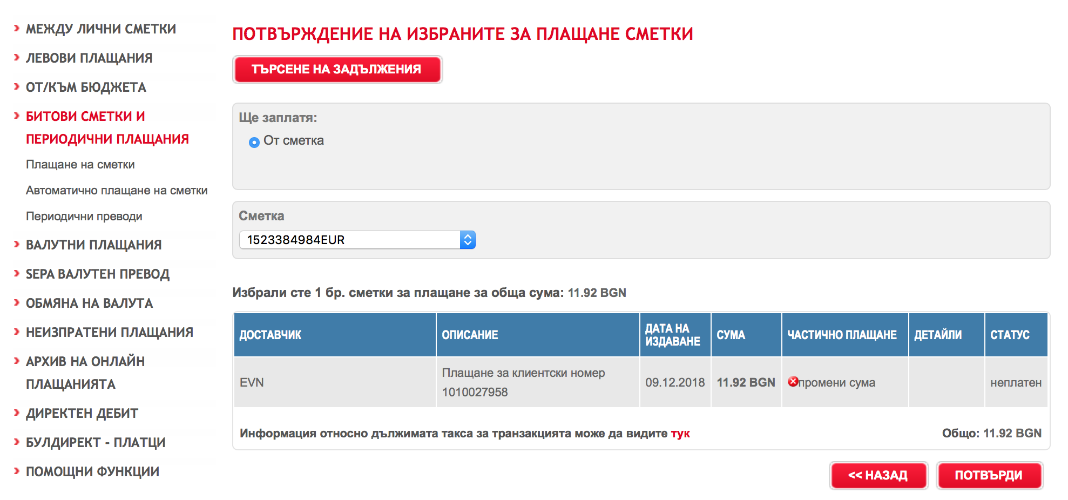
Task: Click the date cell 09.12.2018
Action: pos(675,382)
